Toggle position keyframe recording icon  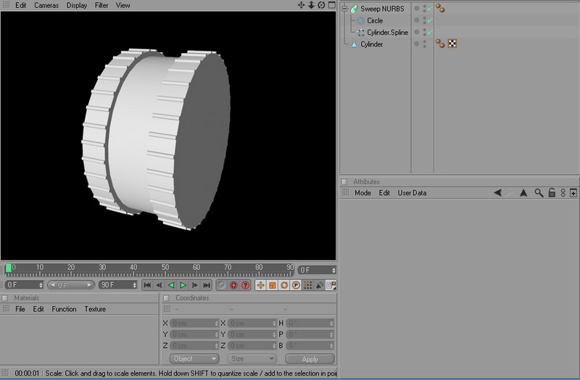pyautogui.click(x=260, y=285)
